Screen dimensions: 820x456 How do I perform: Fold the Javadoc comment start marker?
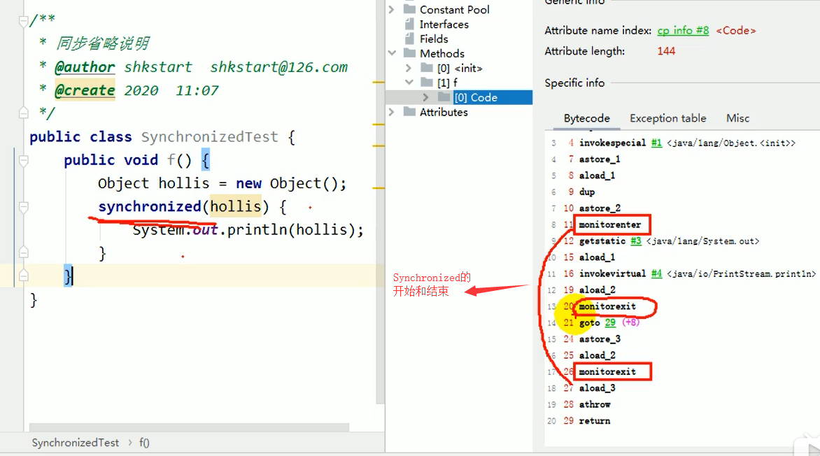[23, 22]
